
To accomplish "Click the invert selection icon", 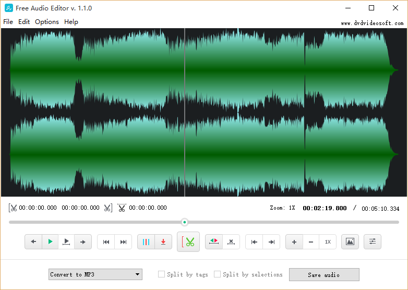I will pyautogui.click(x=214, y=241).
